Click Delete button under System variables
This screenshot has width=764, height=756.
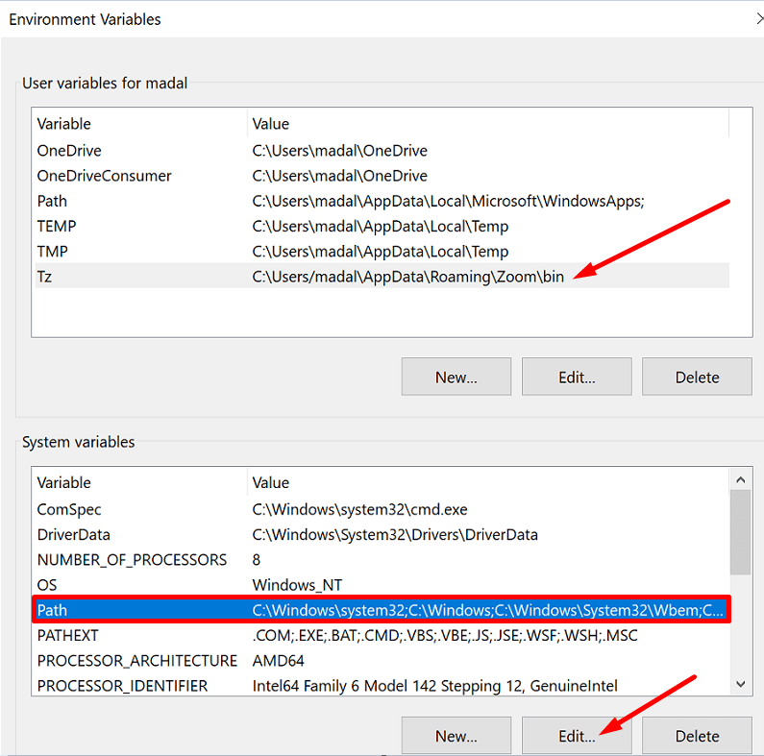[x=697, y=736]
